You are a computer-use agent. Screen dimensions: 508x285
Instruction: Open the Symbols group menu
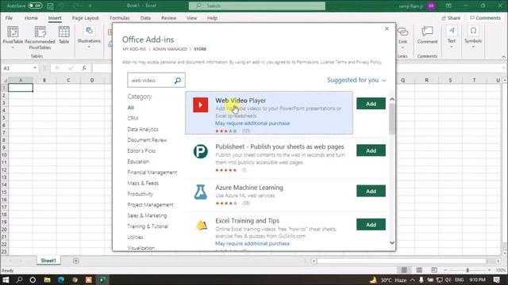tap(473, 38)
